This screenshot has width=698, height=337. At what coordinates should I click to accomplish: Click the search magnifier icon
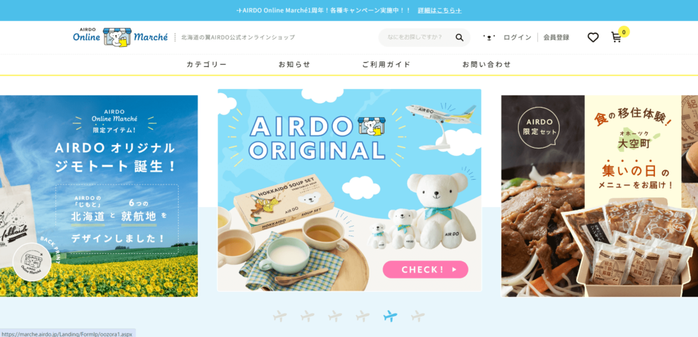pyautogui.click(x=459, y=37)
